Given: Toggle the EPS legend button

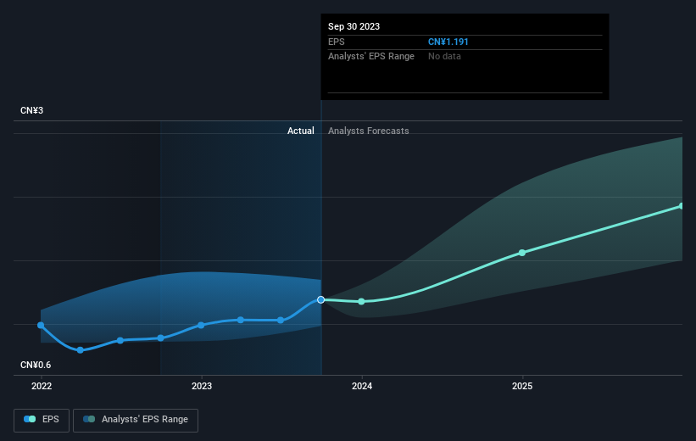Looking at the screenshot, I should coord(42,420).
